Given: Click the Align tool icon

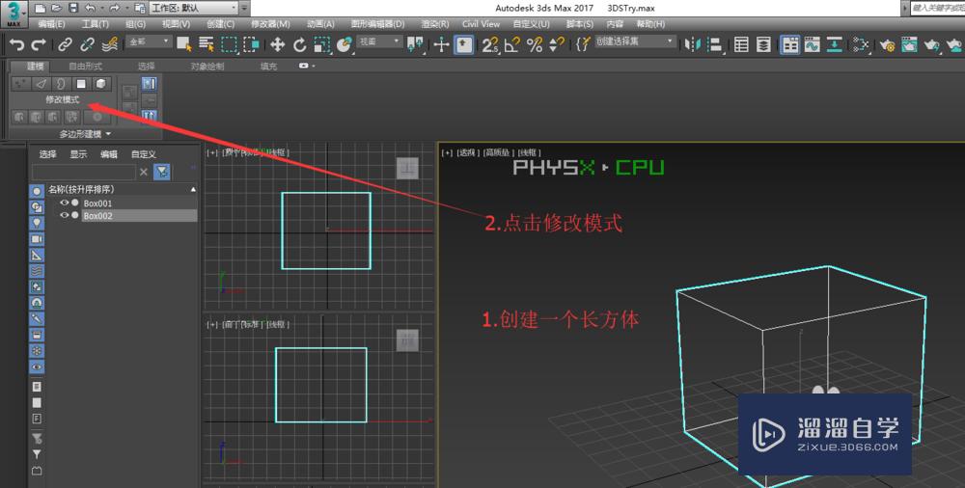Looking at the screenshot, I should tap(715, 44).
